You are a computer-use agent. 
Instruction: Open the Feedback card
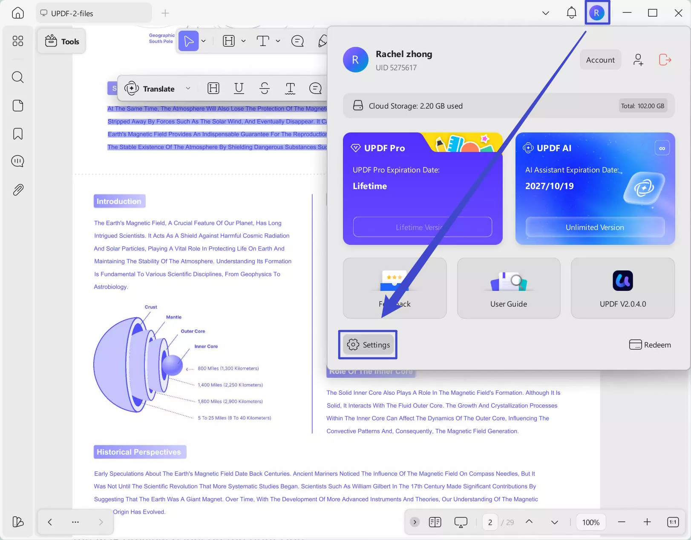(394, 288)
